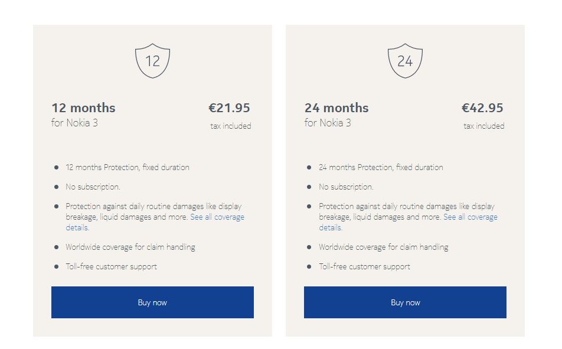
Task: Buy the 24 months plan now
Action: pos(405,302)
